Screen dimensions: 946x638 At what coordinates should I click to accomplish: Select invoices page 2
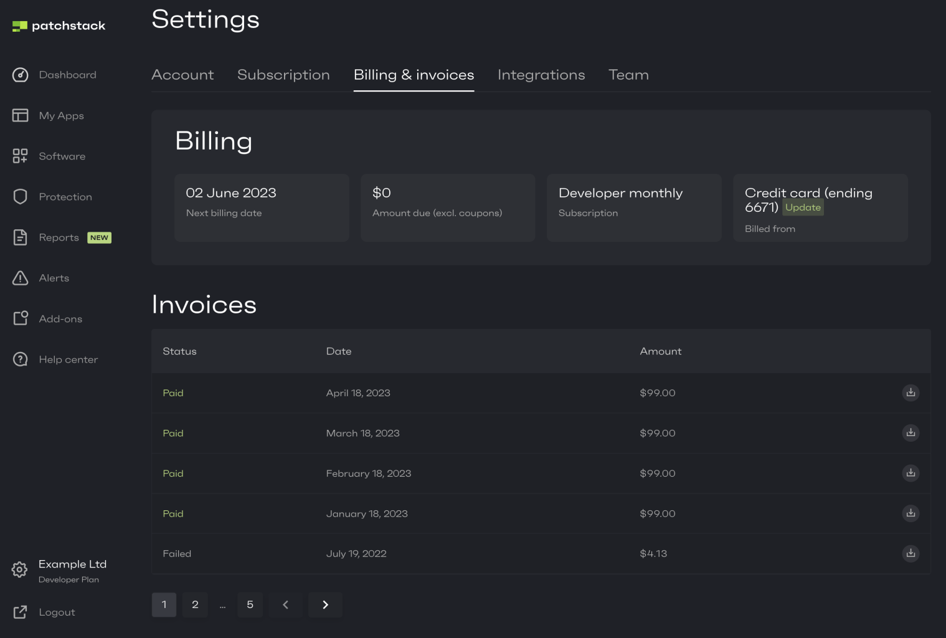coord(195,605)
